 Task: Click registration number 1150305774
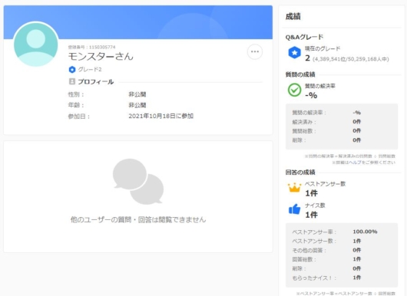click(102, 48)
